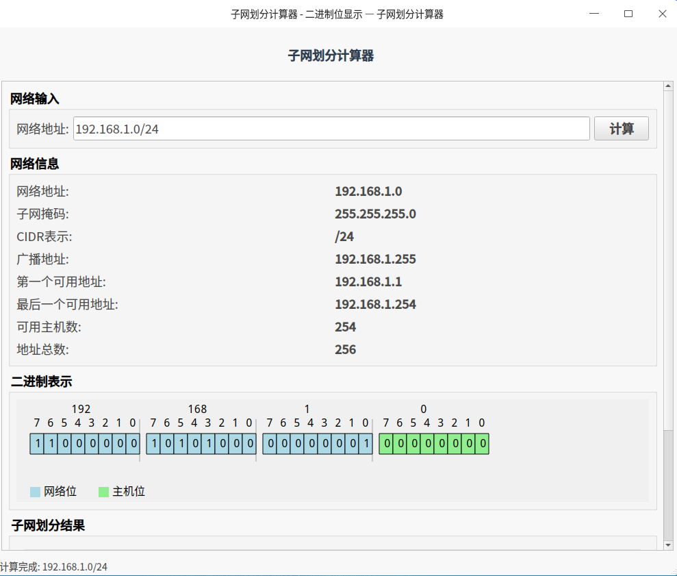The width and height of the screenshot is (677, 576).
Task: Minimize the 子网划分计算器 window
Action: point(594,14)
